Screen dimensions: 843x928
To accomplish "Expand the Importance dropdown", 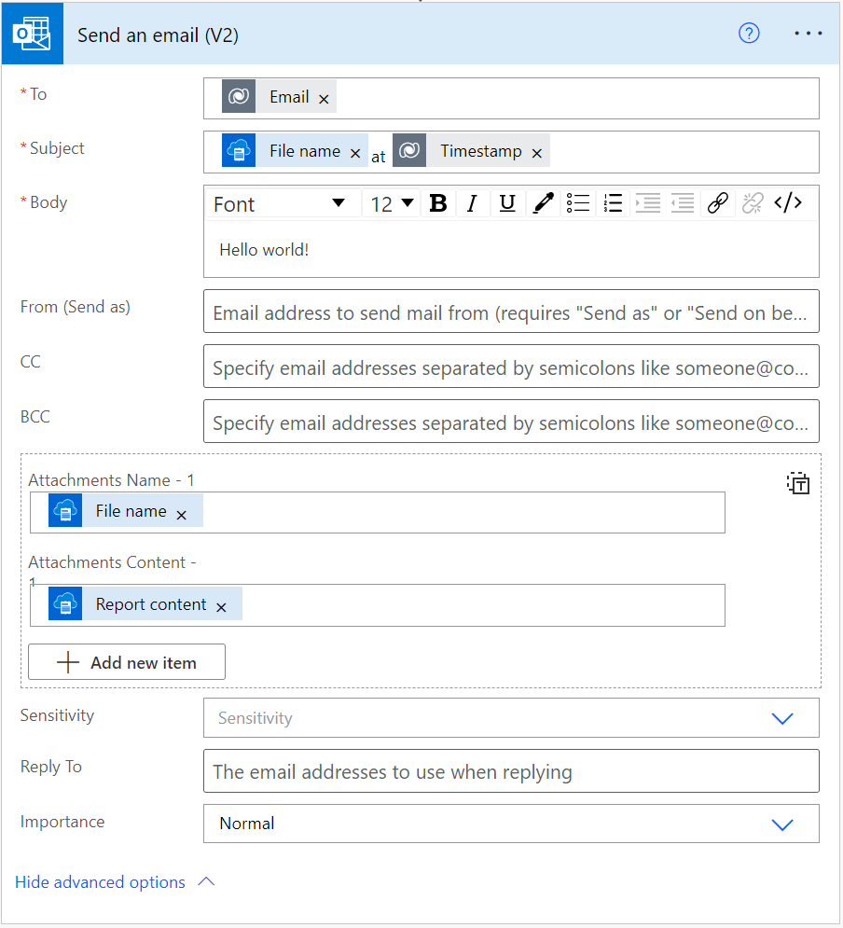I will [x=781, y=824].
